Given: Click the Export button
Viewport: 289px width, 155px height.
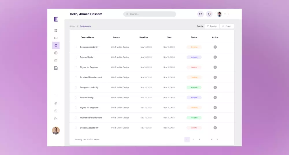Looking at the screenshot, I should 227,26.
